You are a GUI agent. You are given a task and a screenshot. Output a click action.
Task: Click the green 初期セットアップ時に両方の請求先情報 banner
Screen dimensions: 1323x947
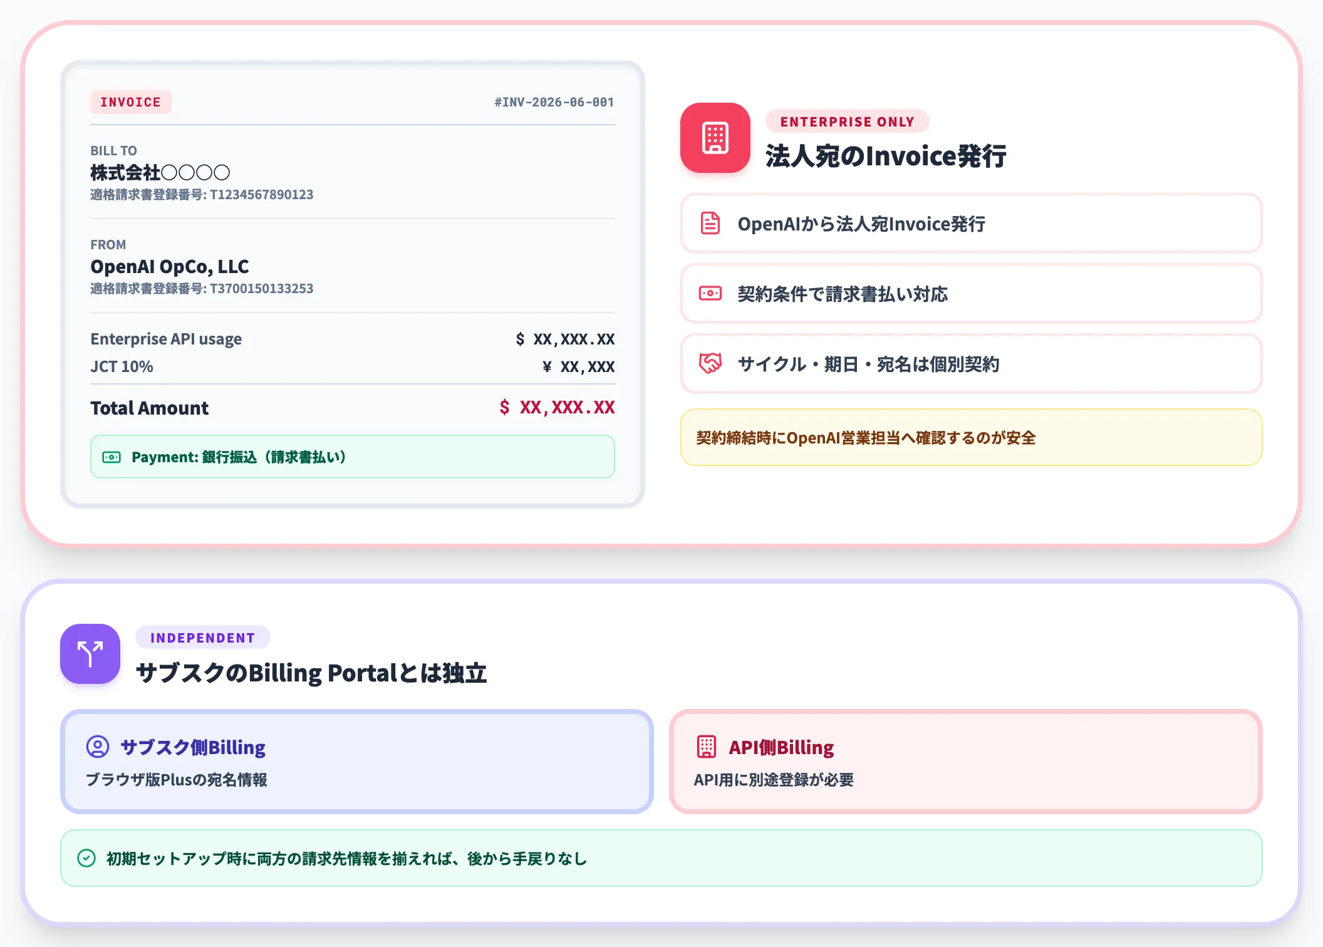point(661,858)
